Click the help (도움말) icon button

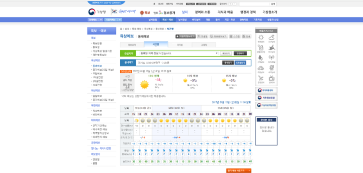(x=202, y=37)
